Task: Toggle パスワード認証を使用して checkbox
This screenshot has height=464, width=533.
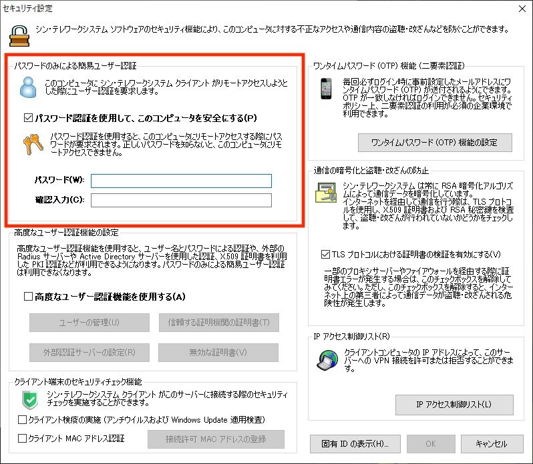Action: 28,118
